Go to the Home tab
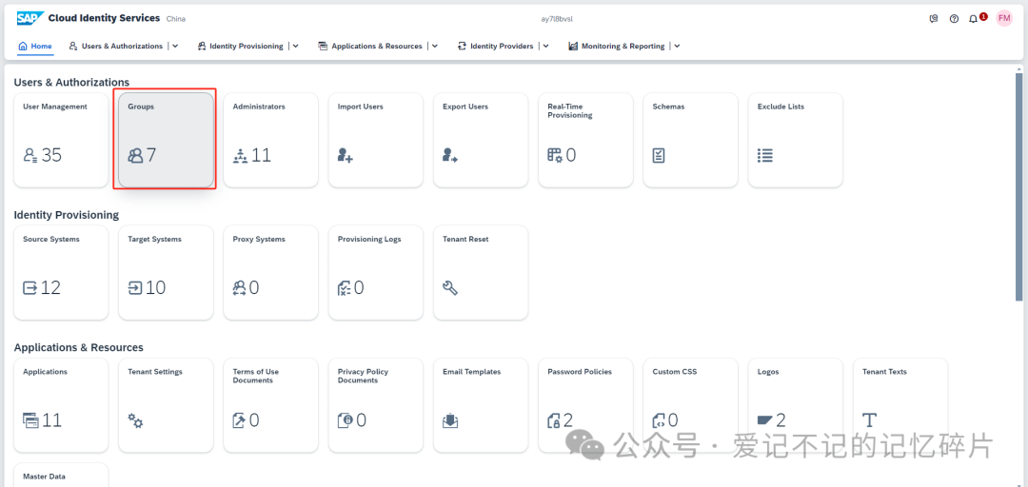Image resolution: width=1028 pixels, height=487 pixels. coord(35,46)
